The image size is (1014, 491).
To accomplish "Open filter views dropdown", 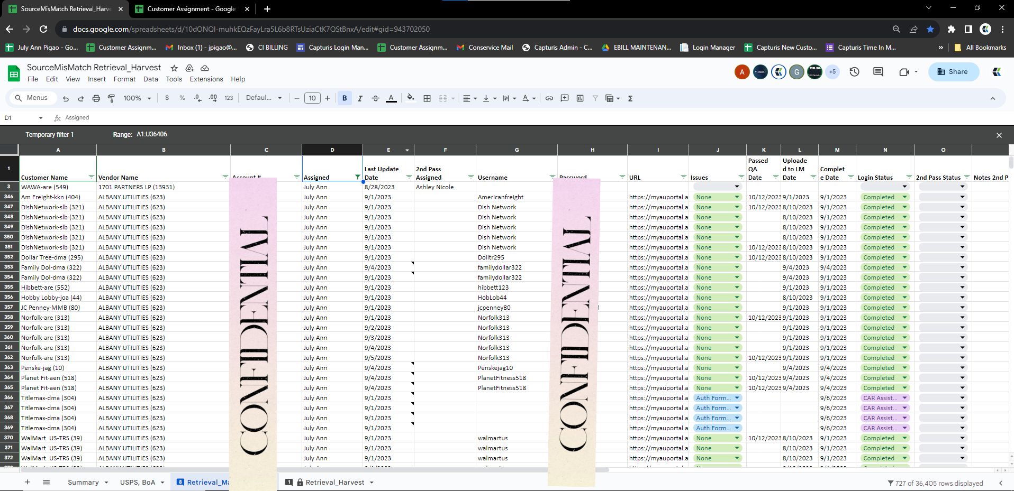I will [612, 98].
